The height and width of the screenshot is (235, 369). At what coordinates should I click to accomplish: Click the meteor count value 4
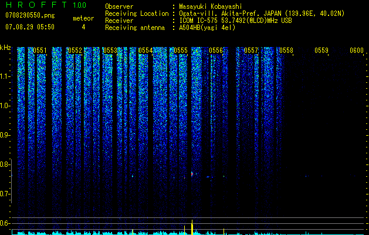click(83, 27)
